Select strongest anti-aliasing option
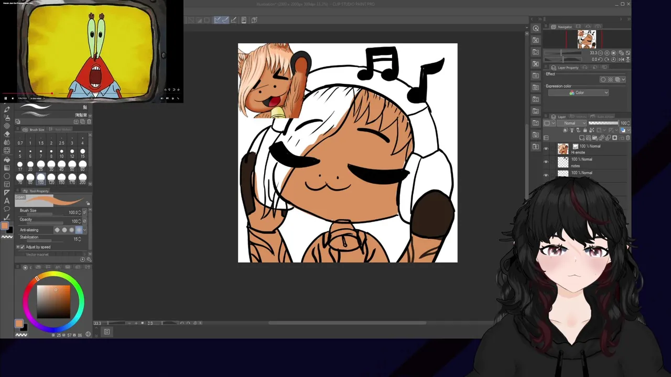 click(x=79, y=230)
